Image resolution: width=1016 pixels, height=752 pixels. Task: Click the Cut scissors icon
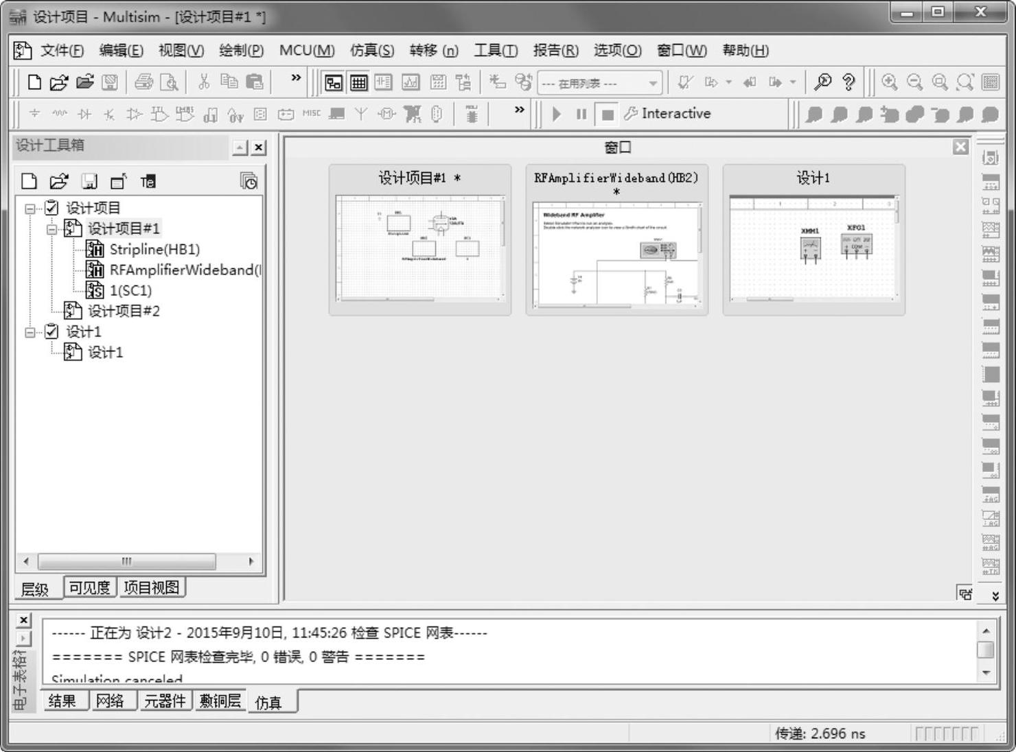tap(204, 82)
